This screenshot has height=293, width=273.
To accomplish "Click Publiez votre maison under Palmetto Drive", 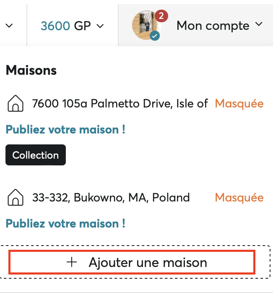I will click(65, 129).
